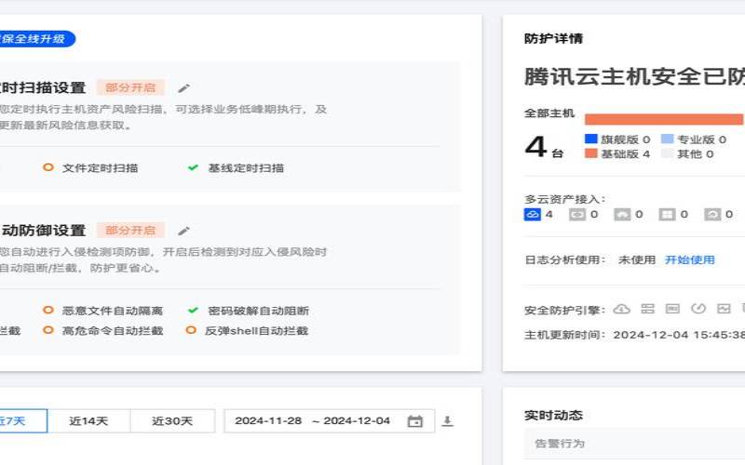This screenshot has height=465, width=745.
Task: Open the calendar icon in the date range
Action: click(414, 421)
